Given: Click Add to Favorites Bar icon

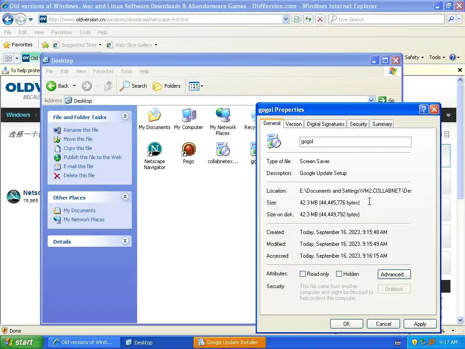Looking at the screenshot, I should tap(45, 45).
